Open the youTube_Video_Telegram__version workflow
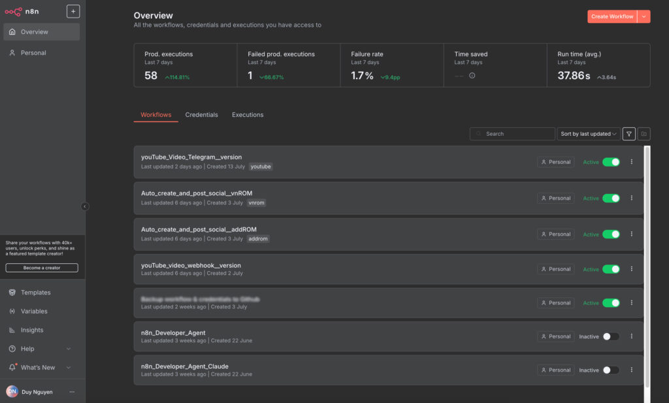 [x=191, y=157]
